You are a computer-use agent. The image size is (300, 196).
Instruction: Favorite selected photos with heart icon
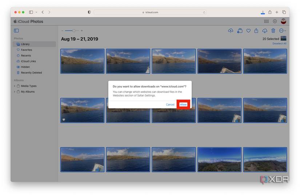pos(248,31)
